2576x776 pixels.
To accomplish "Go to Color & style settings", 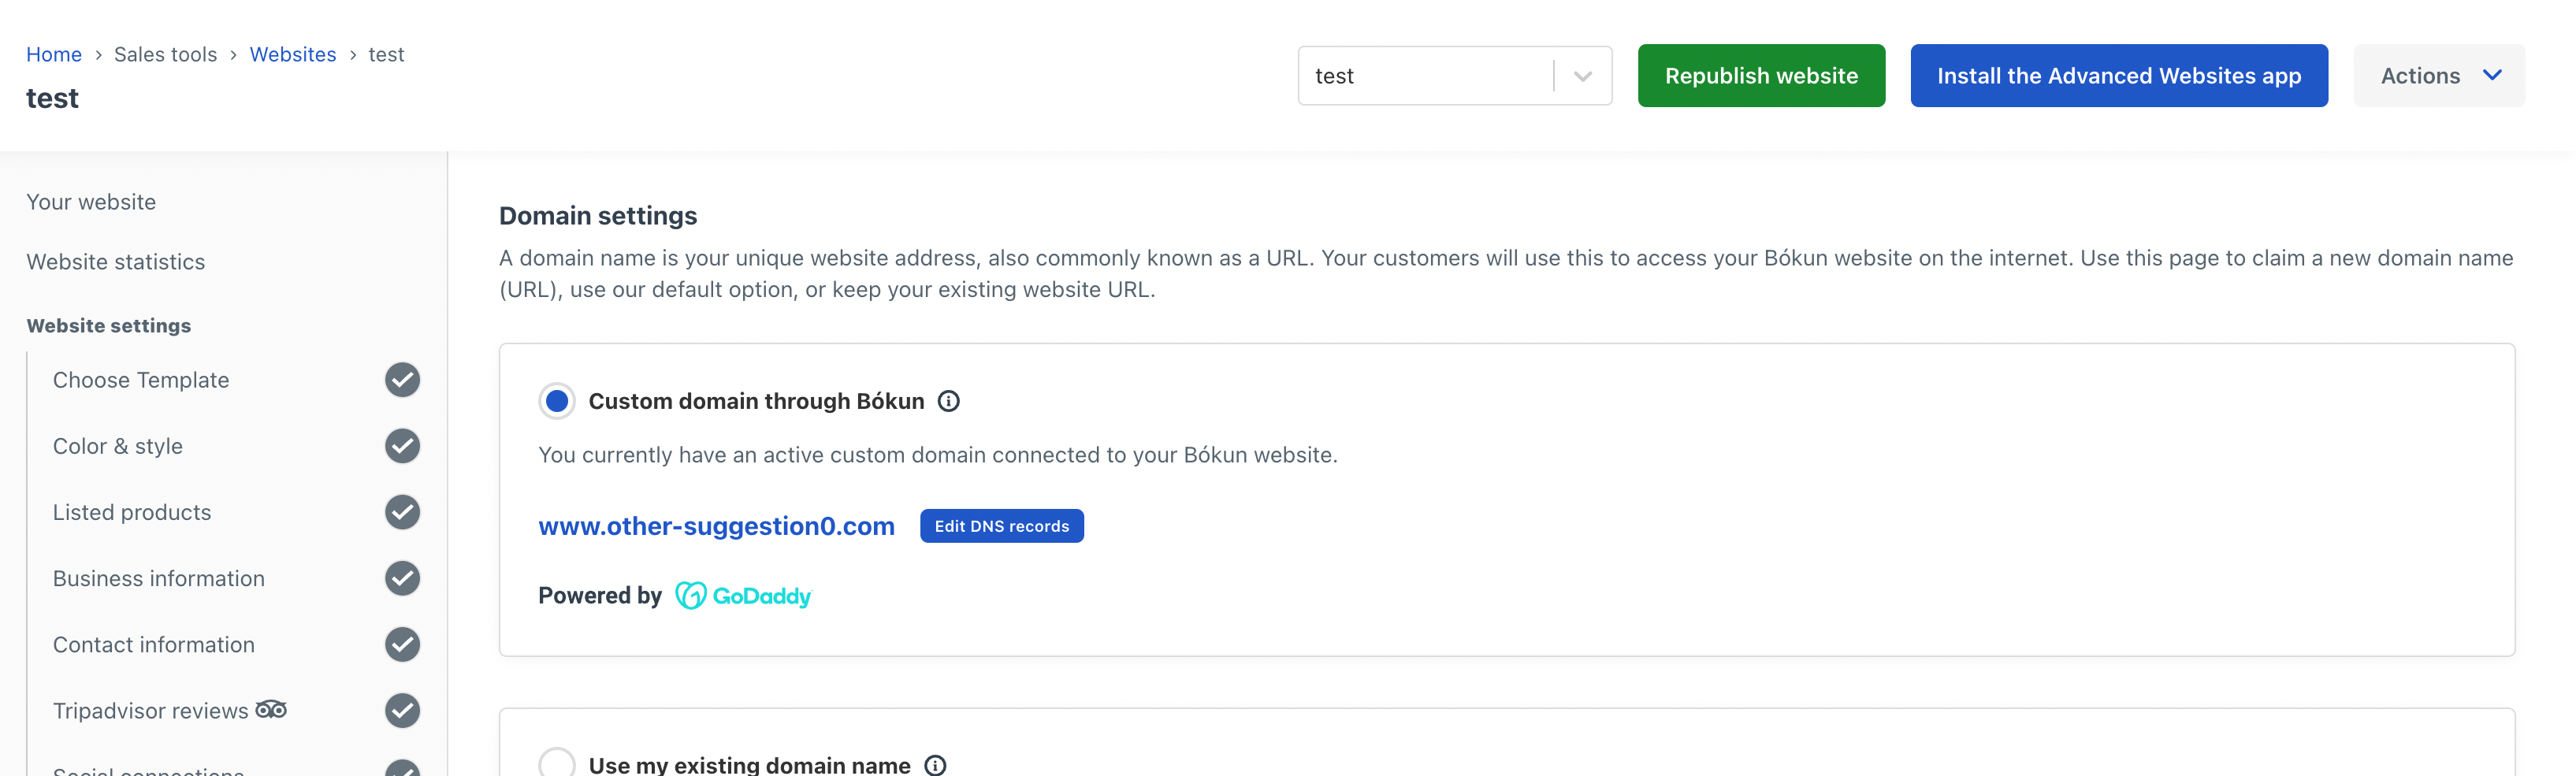I will tap(118, 446).
